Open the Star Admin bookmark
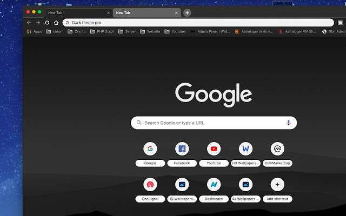This screenshot has height=216, width=346. point(334,31)
